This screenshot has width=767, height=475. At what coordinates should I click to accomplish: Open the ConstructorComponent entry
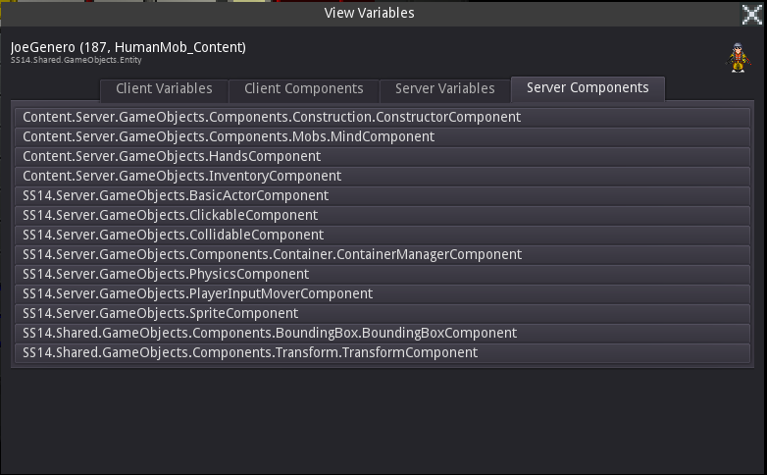[x=383, y=118]
